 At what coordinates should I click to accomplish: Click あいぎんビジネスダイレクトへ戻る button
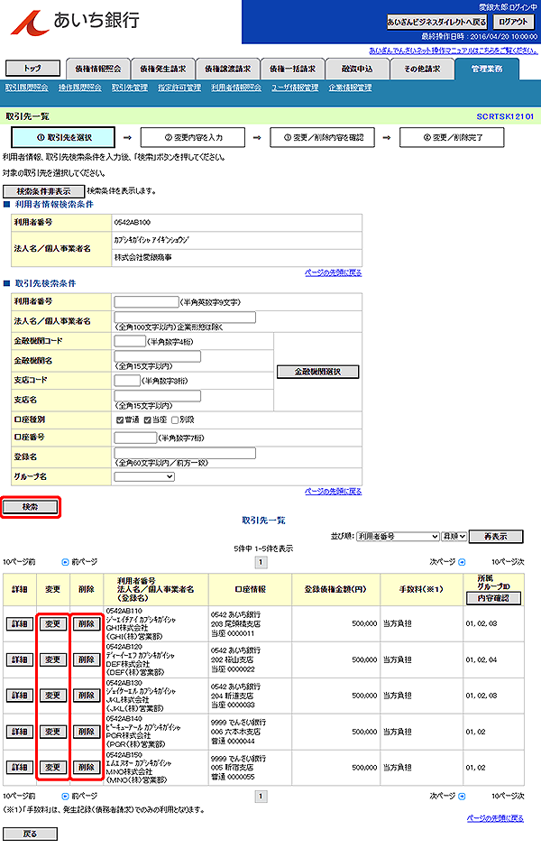(x=436, y=23)
